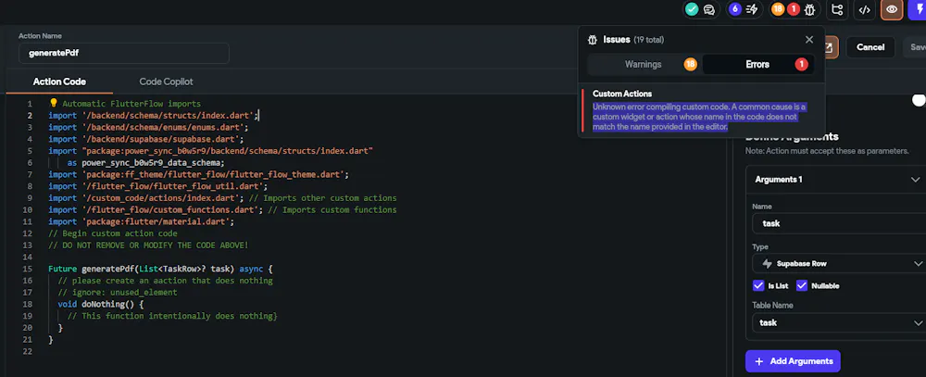Screen dimensions: 926x377
Task: Click the Cancel button
Action: point(870,47)
